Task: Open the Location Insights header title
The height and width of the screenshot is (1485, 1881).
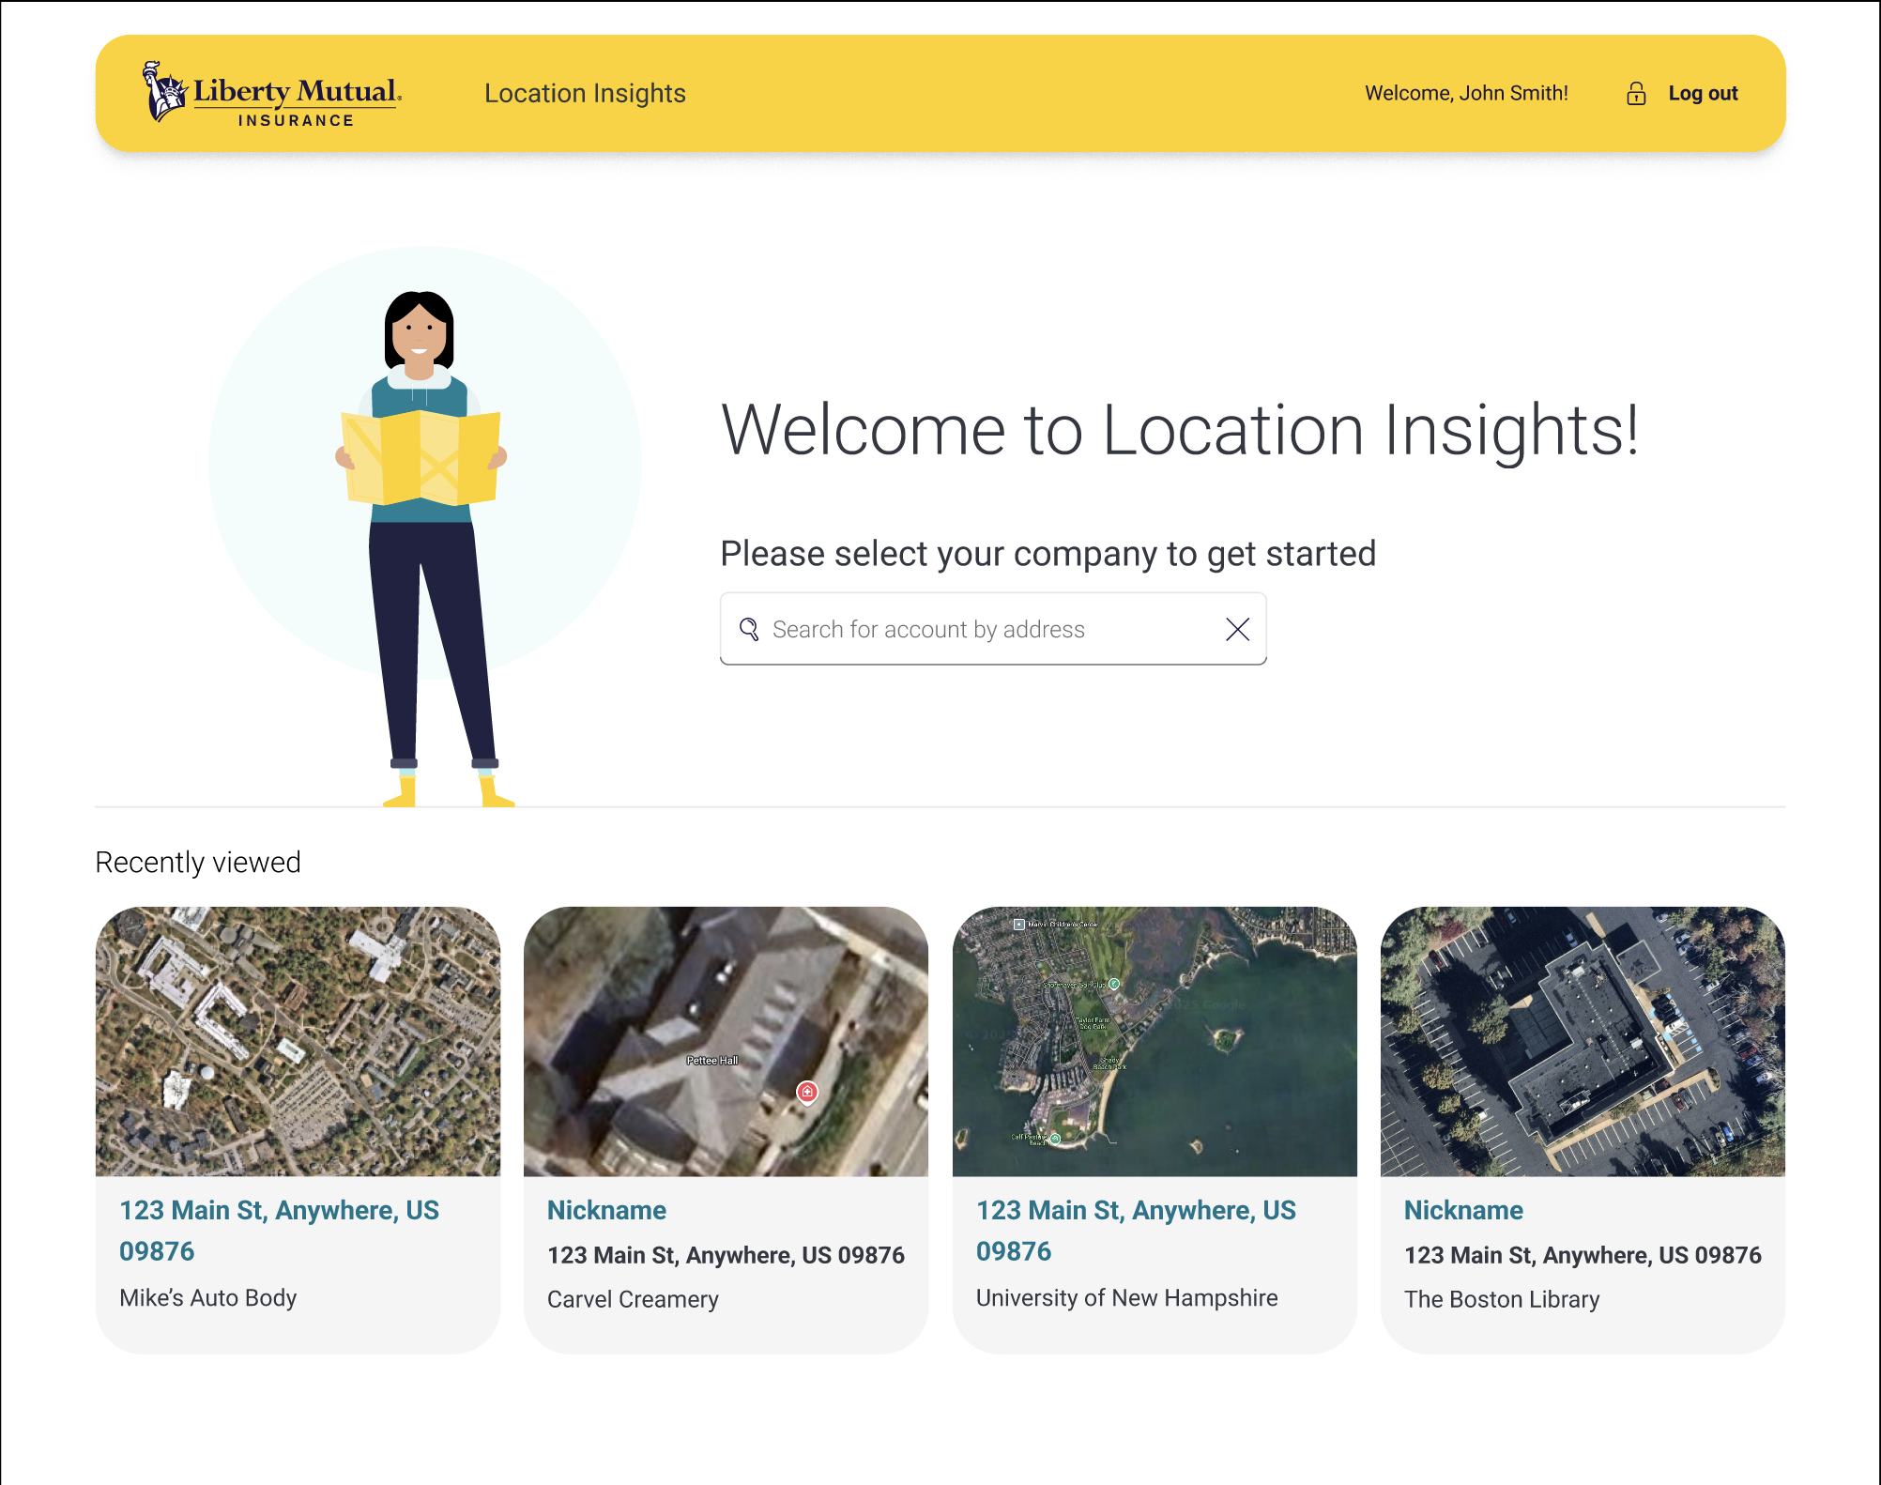Action: coord(584,93)
